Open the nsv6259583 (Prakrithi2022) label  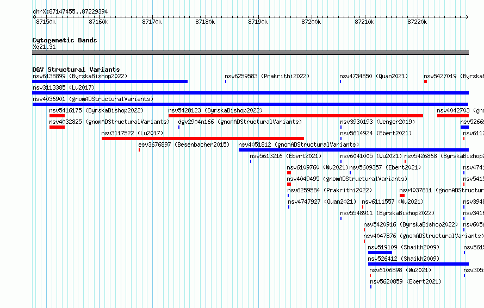tap(267, 76)
